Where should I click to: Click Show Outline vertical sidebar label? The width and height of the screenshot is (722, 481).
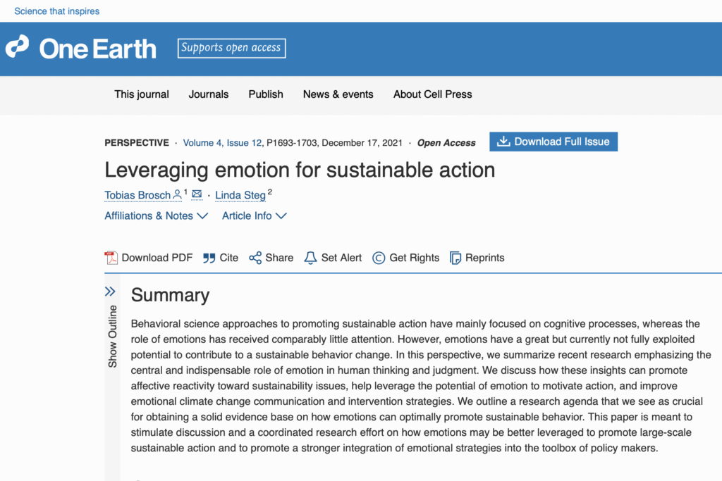click(112, 336)
